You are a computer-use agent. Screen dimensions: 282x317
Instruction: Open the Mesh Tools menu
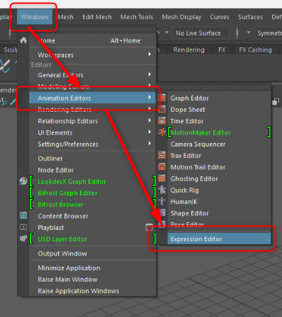coord(137,17)
